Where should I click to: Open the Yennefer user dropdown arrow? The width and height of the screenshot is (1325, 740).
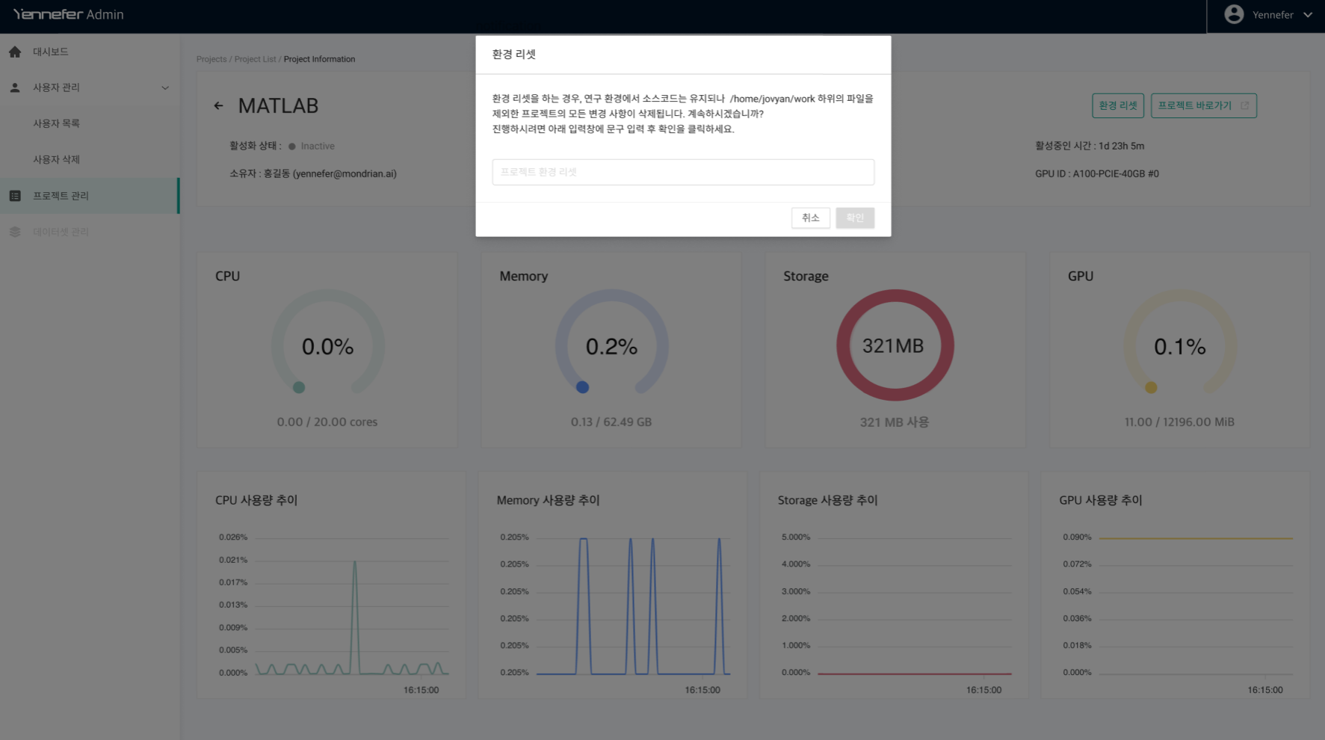click(1308, 15)
